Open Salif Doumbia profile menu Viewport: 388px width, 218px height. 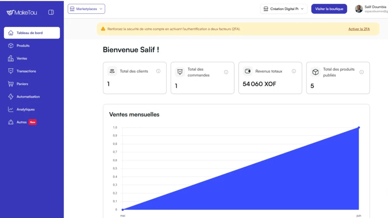(371, 9)
